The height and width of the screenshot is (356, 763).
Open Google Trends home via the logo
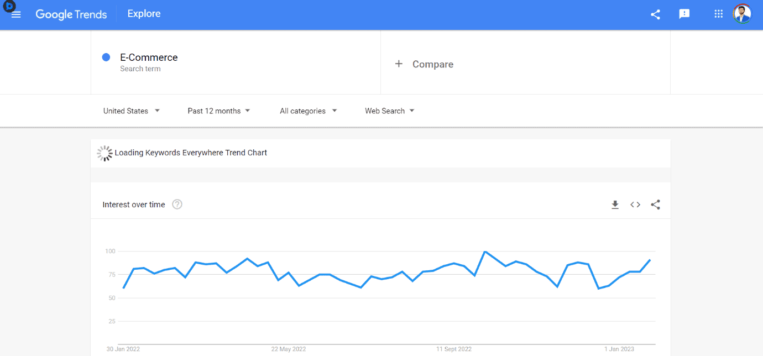point(71,14)
